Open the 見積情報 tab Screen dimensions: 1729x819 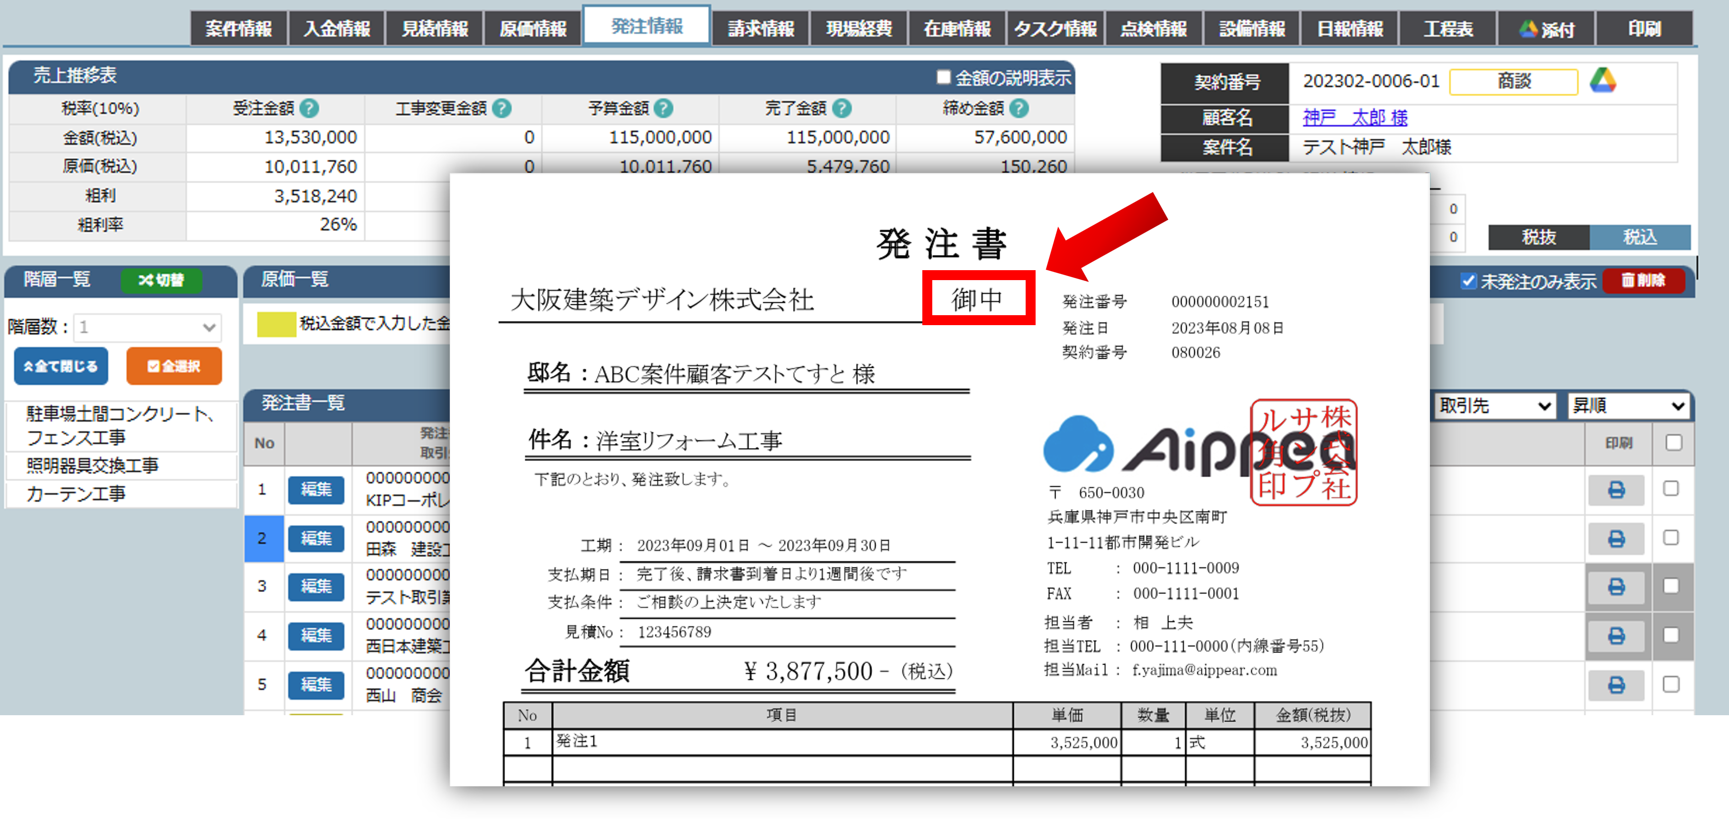(x=434, y=29)
